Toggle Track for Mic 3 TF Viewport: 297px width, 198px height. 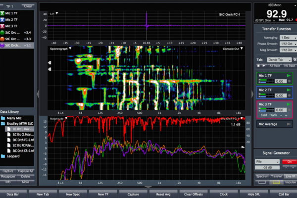point(273,115)
